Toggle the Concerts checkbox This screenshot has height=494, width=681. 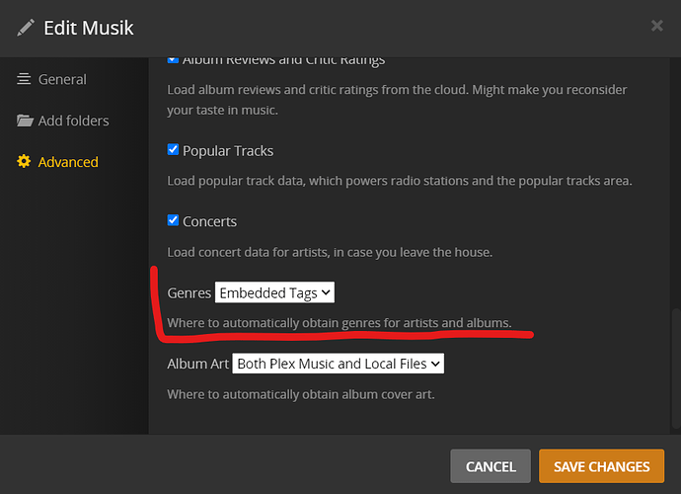pos(174,221)
